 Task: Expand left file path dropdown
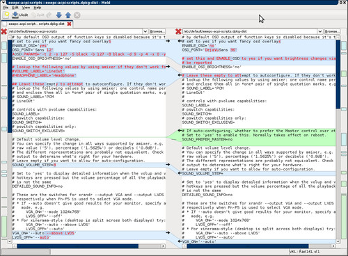tap(145, 31)
